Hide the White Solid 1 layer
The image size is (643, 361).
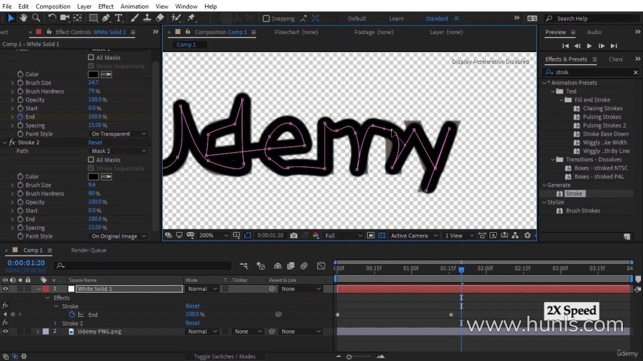(x=5, y=289)
